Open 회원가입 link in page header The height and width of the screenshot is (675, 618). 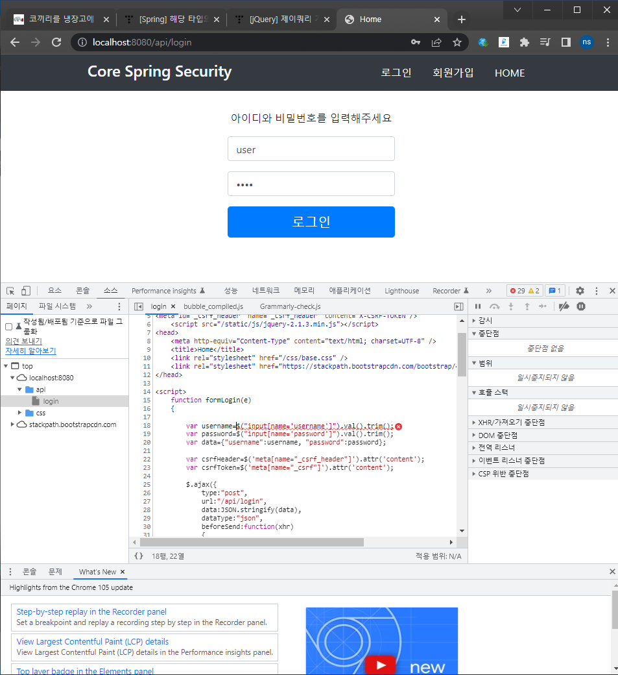tap(453, 73)
